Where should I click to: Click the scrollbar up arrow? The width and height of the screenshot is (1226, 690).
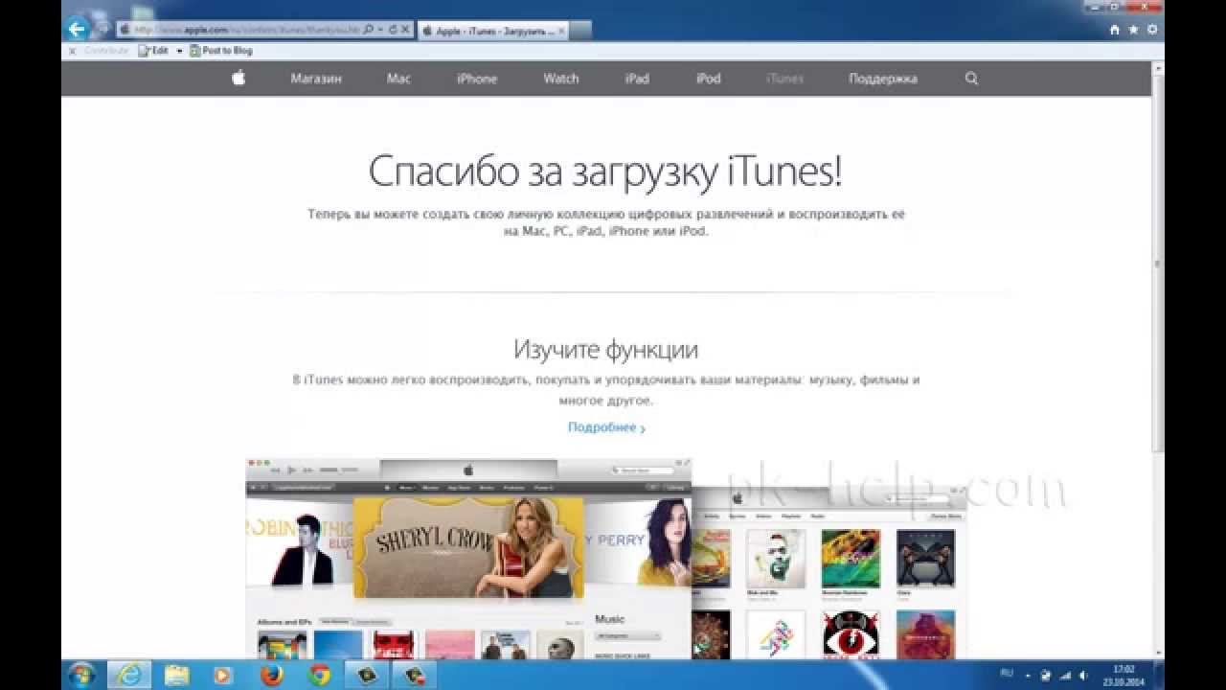1157,68
